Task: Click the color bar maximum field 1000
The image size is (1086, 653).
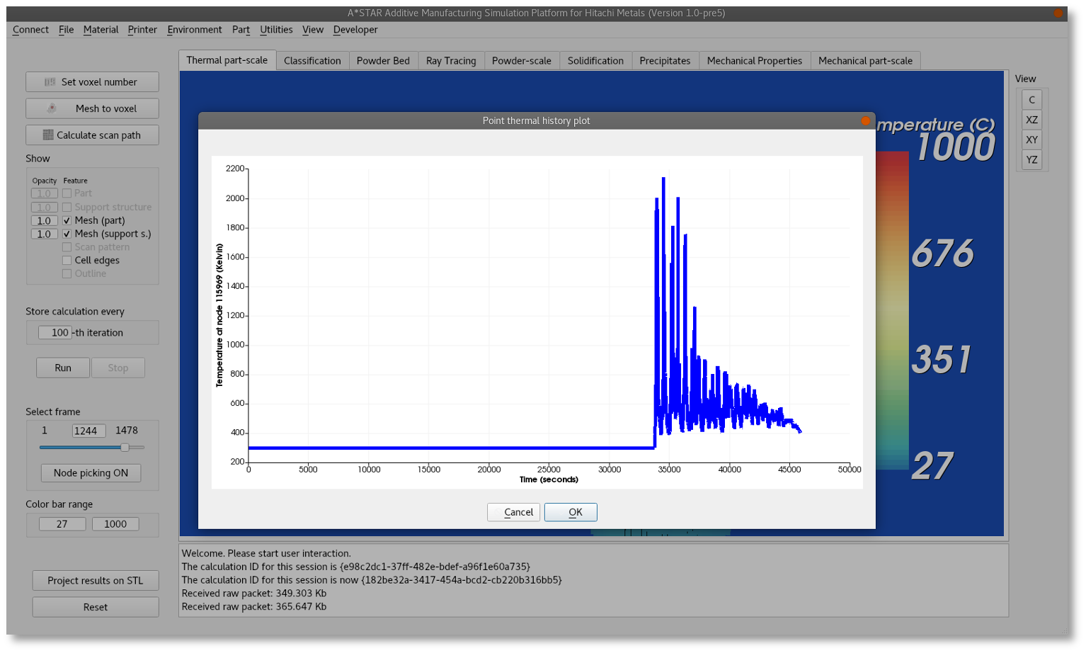Action: pyautogui.click(x=115, y=524)
